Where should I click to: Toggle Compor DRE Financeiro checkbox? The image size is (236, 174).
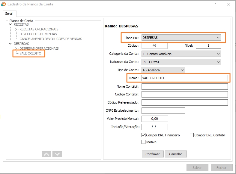(x=144, y=135)
